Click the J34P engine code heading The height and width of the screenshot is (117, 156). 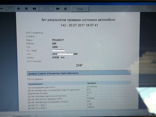point(79,65)
